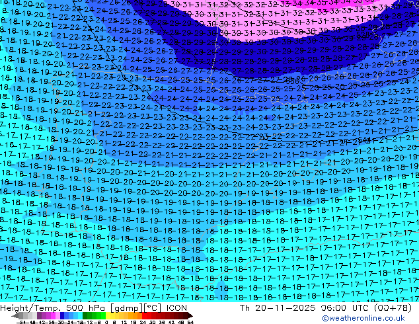
Task: Click the '12' label on the legend scale
Action: [124, 323]
